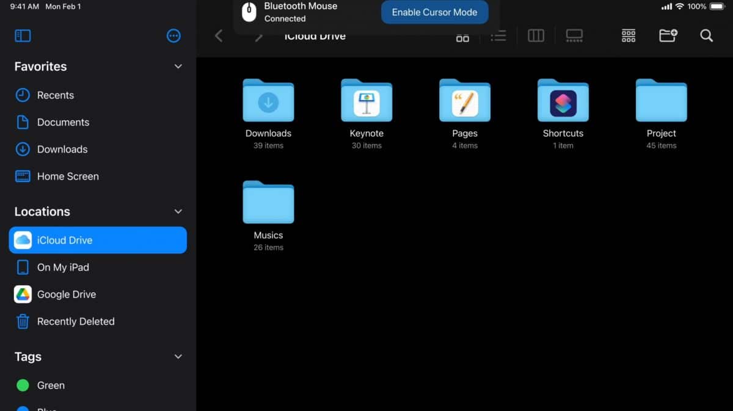Click the Green tag color dot
The height and width of the screenshot is (411, 733).
23,385
